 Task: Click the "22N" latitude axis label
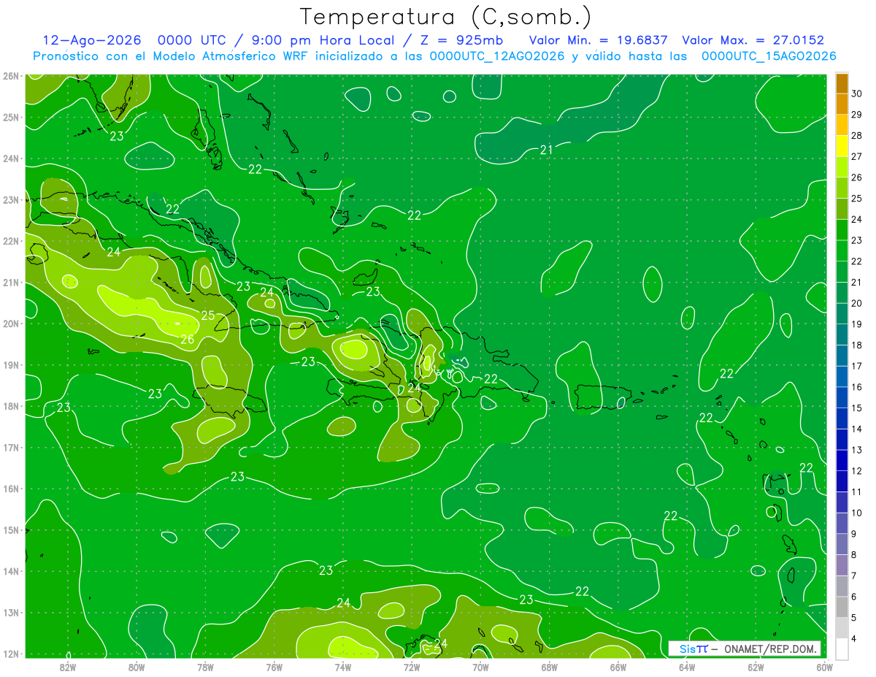[11, 241]
